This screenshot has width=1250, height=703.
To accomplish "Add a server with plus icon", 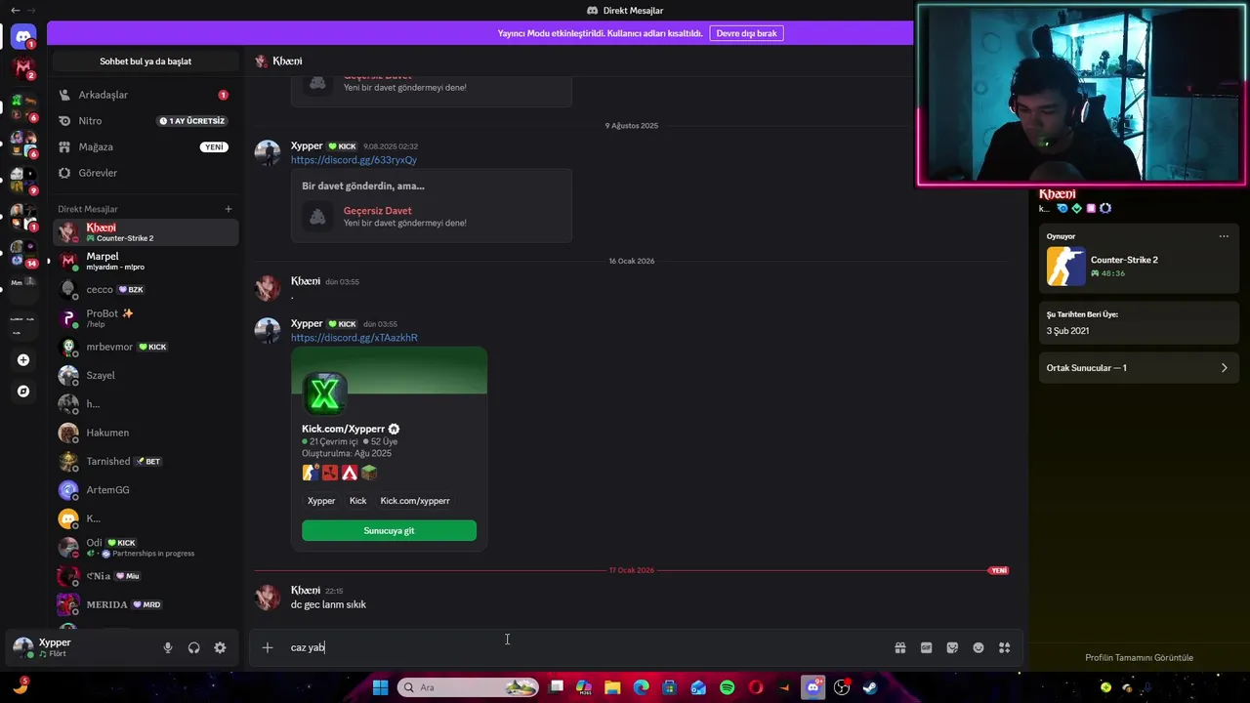I will pyautogui.click(x=23, y=360).
